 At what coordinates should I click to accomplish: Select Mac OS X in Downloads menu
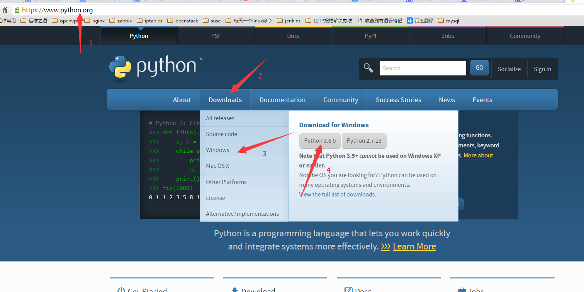244,166
